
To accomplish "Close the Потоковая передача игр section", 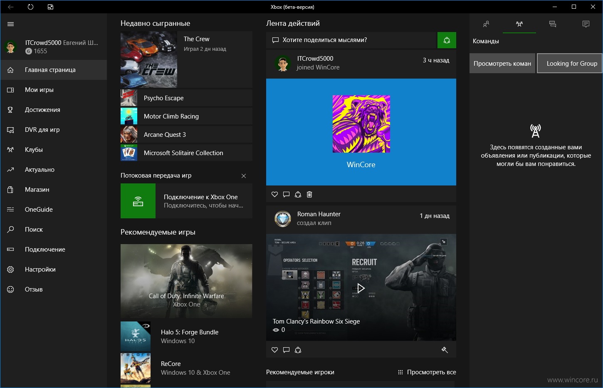I will pyautogui.click(x=244, y=176).
